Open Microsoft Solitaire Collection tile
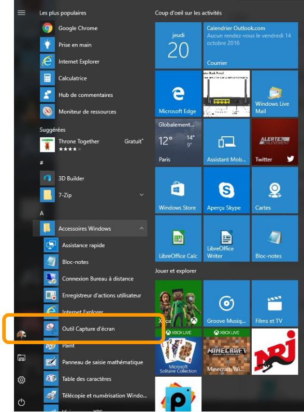Screen dimensions: 304x412 pos(178,351)
